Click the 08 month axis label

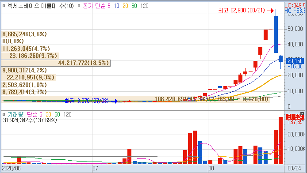(211, 168)
